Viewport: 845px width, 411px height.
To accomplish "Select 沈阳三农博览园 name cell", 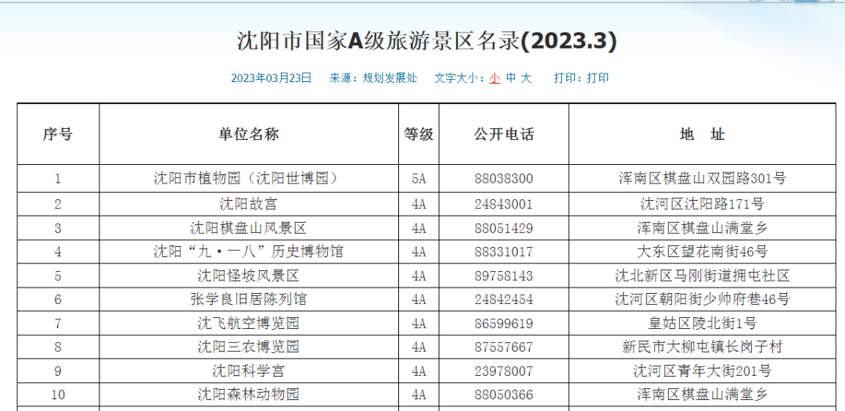I will [249, 347].
